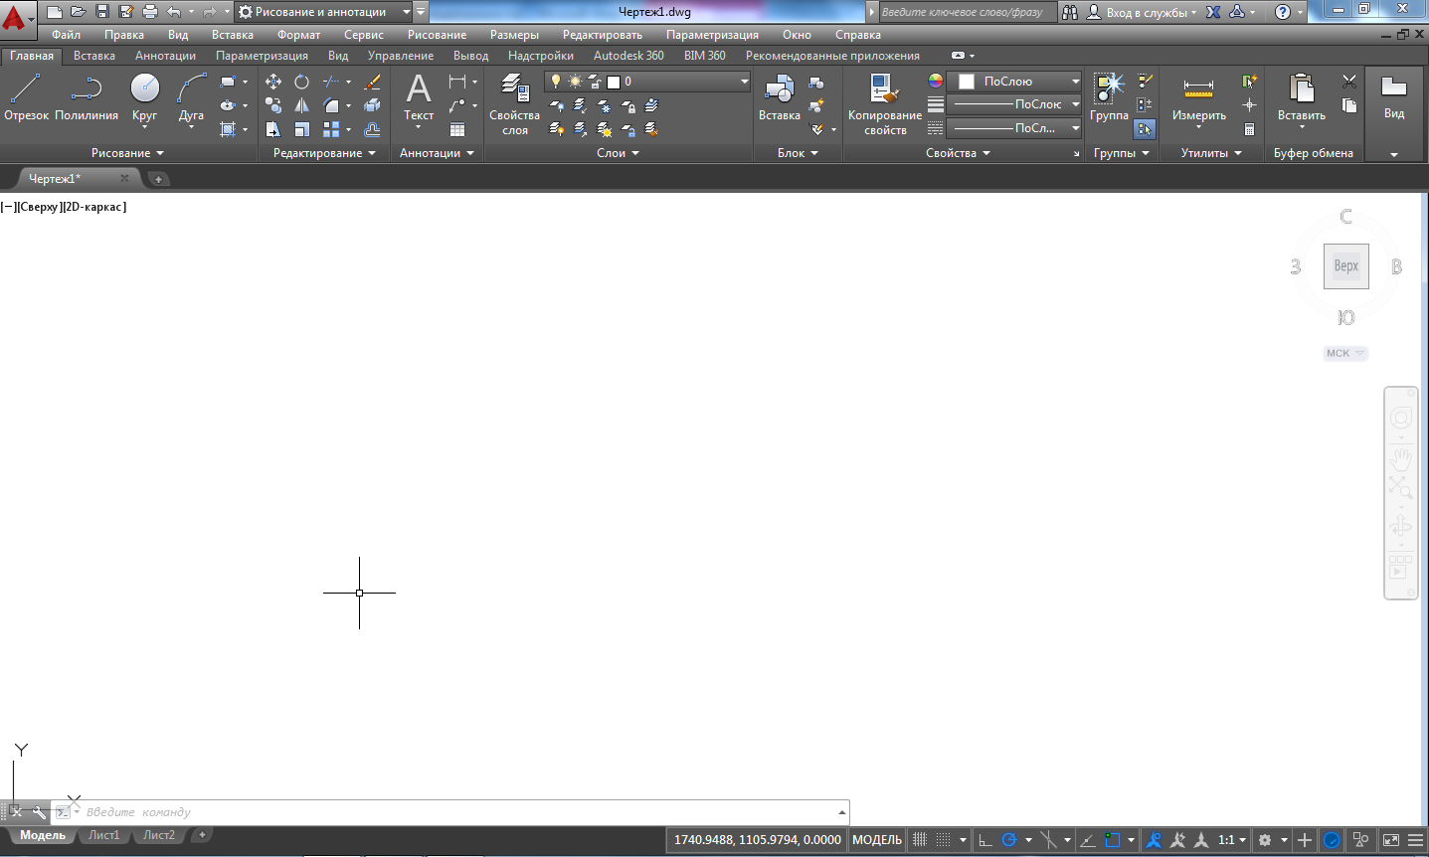Click the Explode tool icon
Viewport: 1429px width, 857px height.
(x=373, y=105)
